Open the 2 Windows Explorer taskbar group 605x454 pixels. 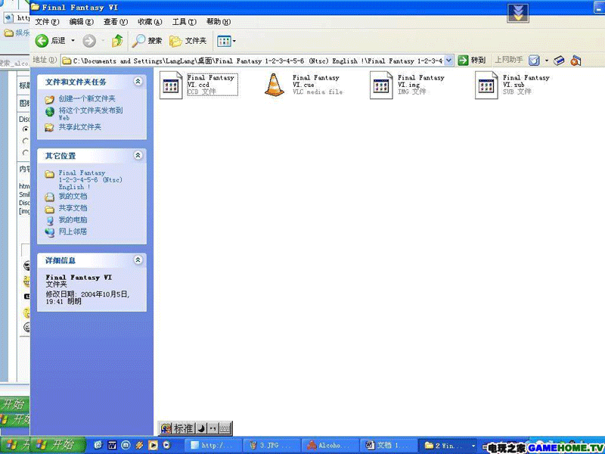448,446
